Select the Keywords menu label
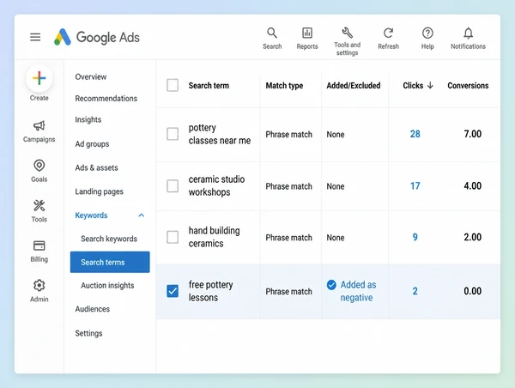Screen dimensions: 515x388 click(91, 215)
